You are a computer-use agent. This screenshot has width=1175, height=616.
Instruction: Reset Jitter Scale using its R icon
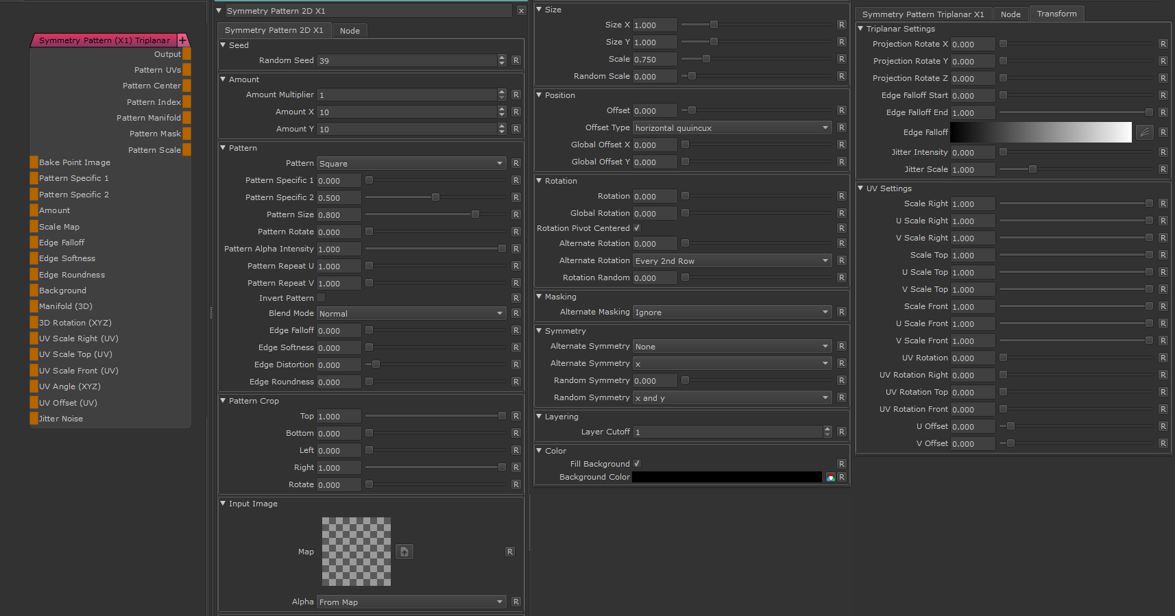coord(1163,169)
